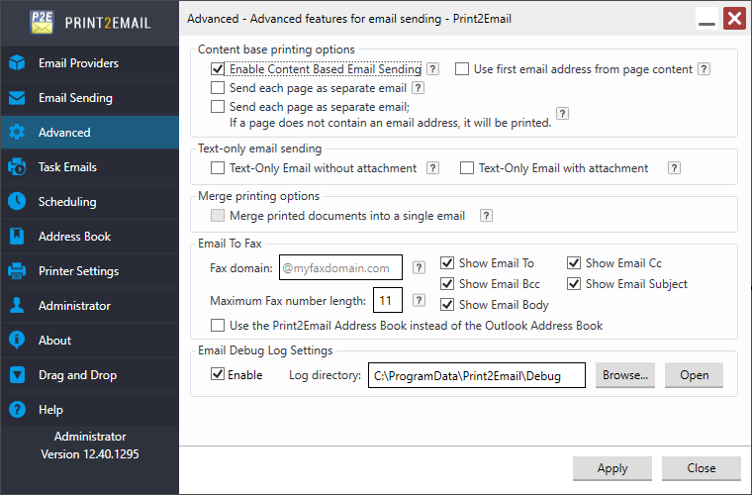Toggle the Email Debug Log Enable checkbox
Image resolution: width=752 pixels, height=495 pixels.
218,375
